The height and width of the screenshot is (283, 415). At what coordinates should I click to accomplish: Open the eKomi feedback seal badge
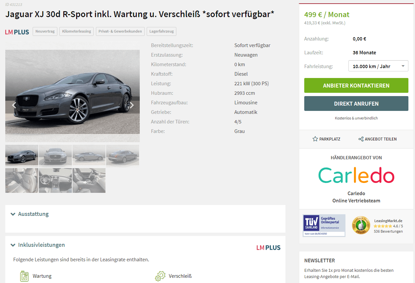(x=361, y=225)
